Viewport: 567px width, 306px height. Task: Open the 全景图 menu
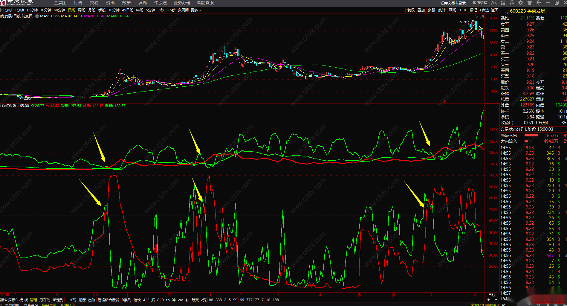point(60,3)
